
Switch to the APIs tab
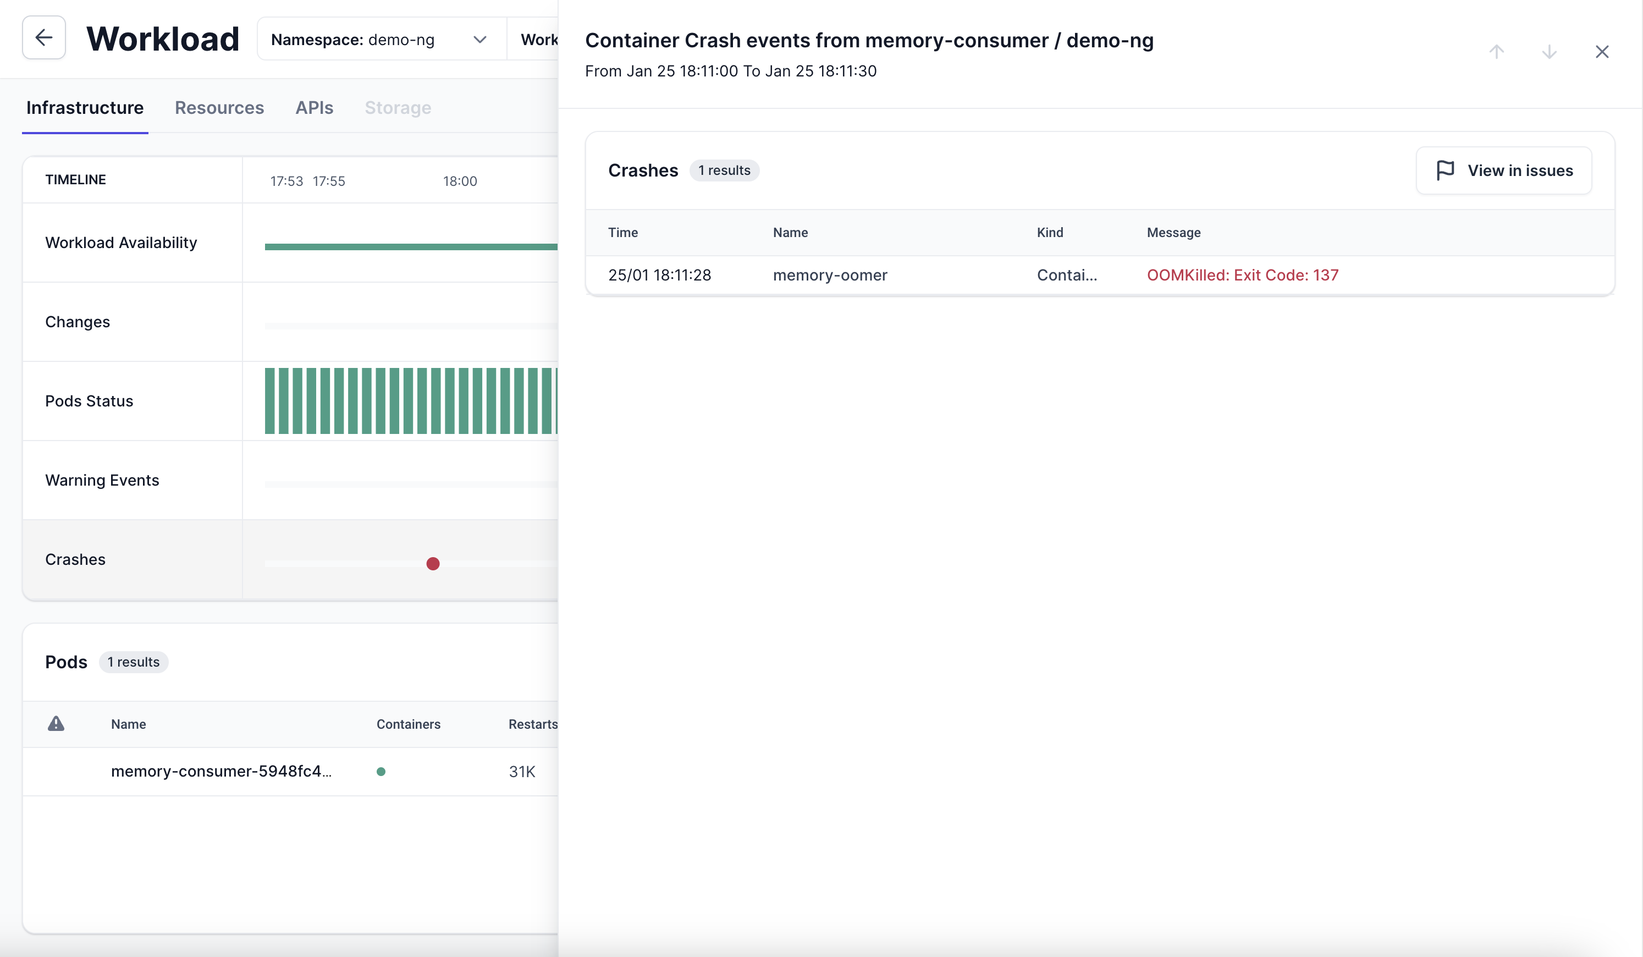[315, 108]
